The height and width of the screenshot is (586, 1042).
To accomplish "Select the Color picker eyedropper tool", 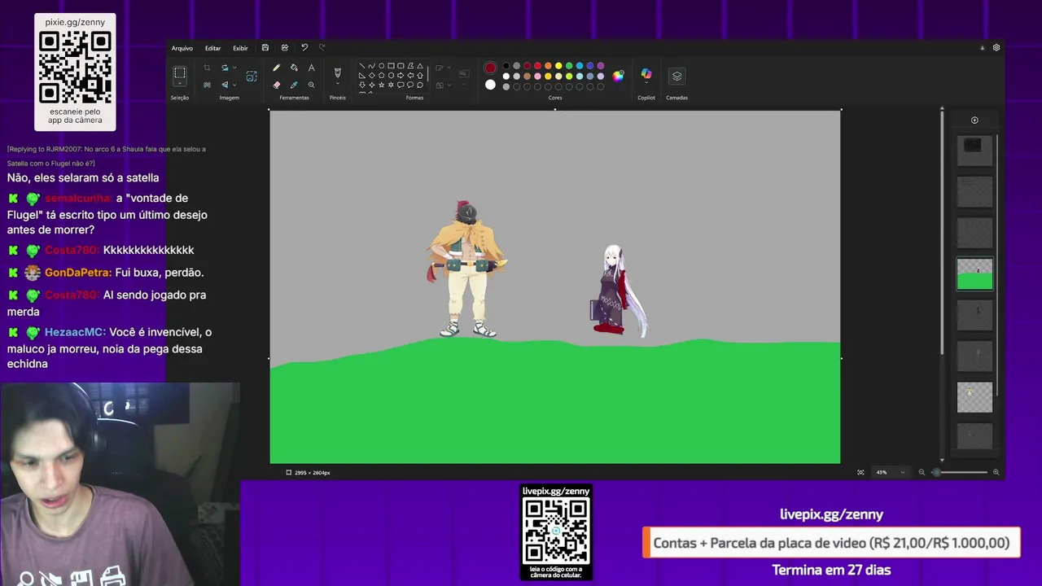I will pos(294,85).
